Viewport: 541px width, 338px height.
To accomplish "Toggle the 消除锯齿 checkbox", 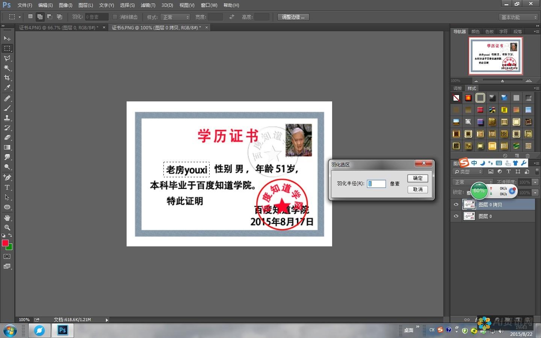I will coord(115,17).
